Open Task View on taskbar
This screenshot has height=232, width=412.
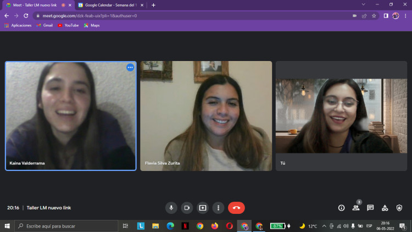[125, 226]
